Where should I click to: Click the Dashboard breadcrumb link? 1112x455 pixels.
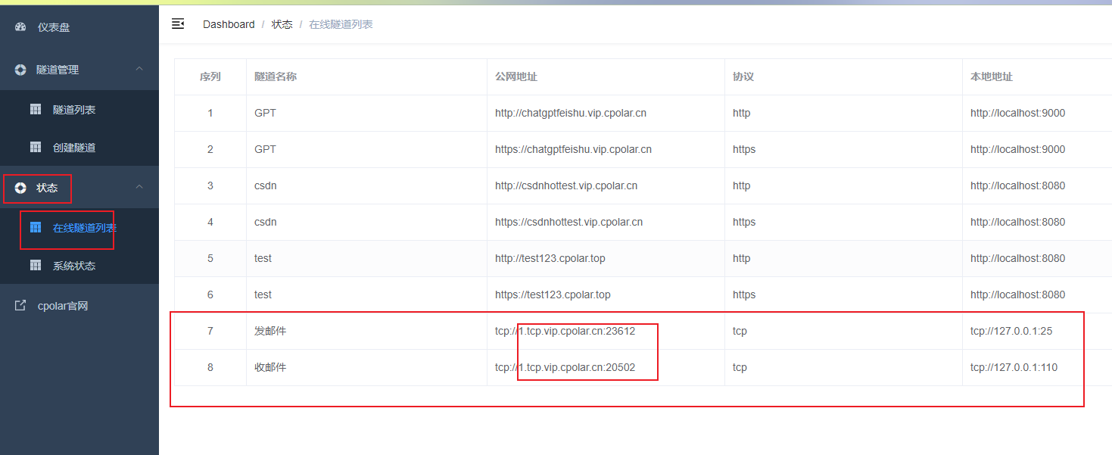pyautogui.click(x=229, y=24)
